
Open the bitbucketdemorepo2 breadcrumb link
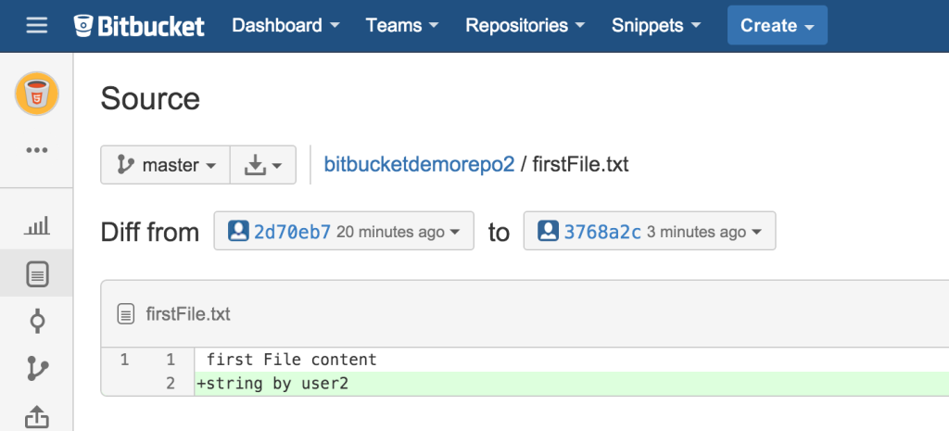pos(418,165)
